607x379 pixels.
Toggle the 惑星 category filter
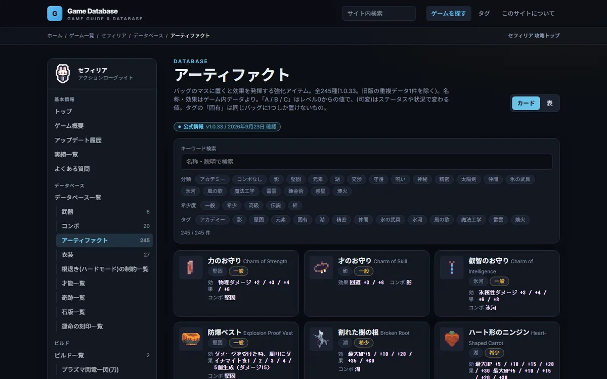coord(321,192)
